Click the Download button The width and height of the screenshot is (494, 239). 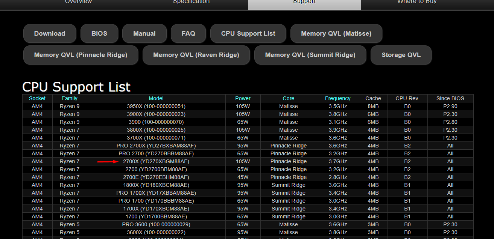coord(50,33)
